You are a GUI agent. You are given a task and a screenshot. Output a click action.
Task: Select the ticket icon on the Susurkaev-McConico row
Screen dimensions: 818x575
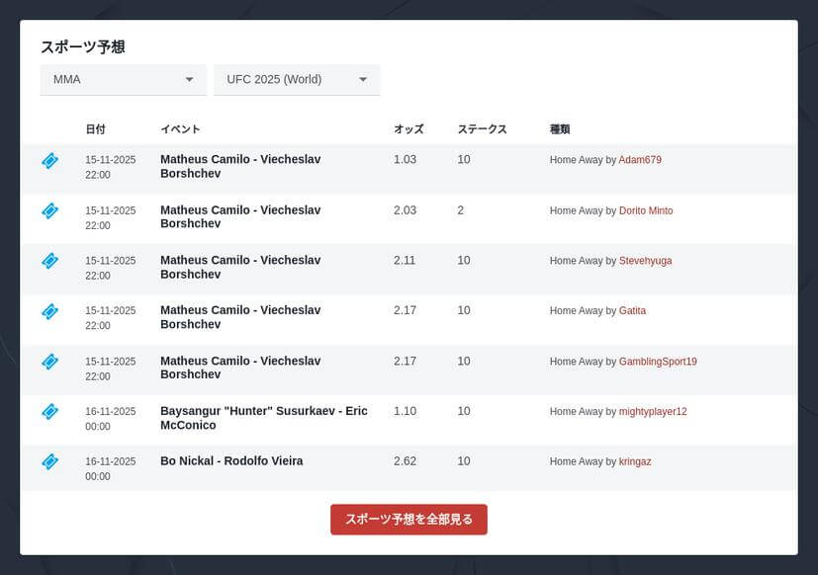tap(49, 412)
